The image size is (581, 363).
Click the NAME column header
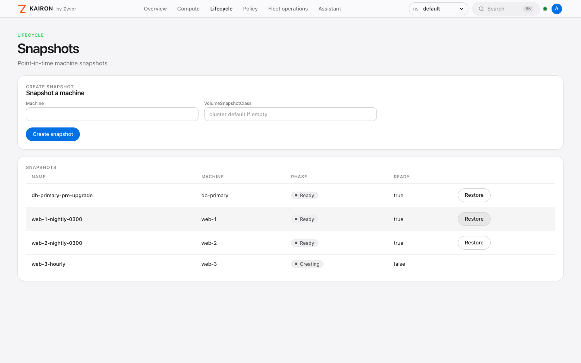coord(38,177)
